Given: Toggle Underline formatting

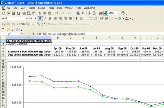Looking at the screenshot, I should pyautogui.click(x=50, y=19).
